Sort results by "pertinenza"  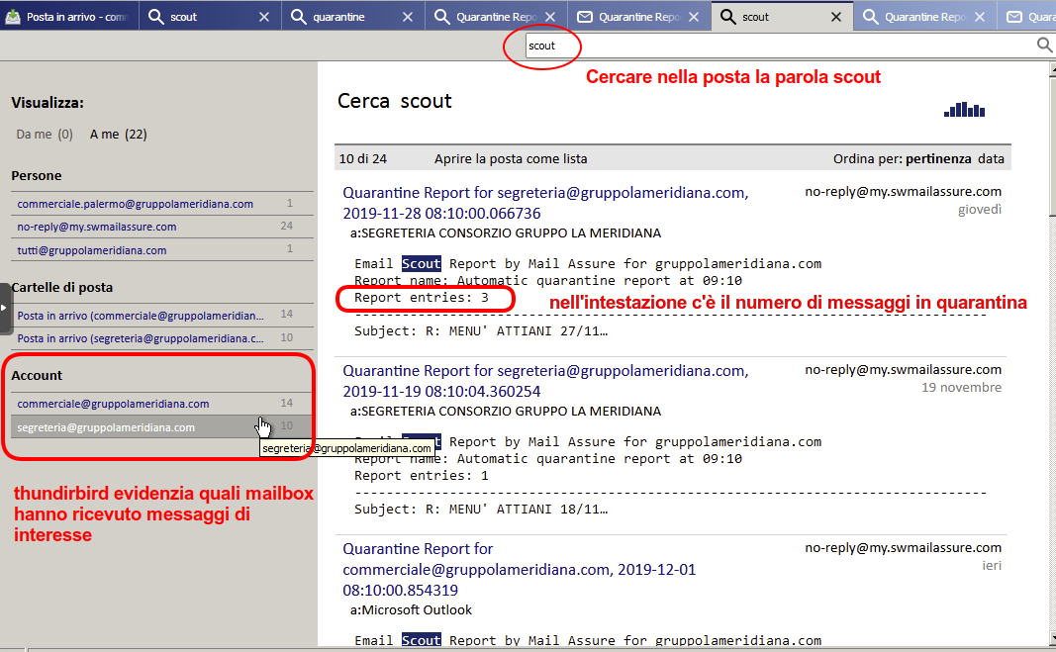point(939,158)
